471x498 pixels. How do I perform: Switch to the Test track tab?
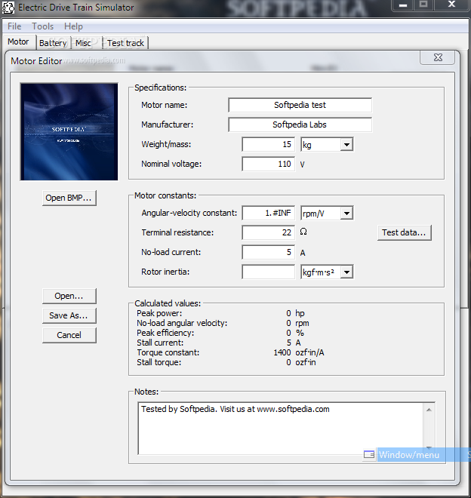(125, 43)
